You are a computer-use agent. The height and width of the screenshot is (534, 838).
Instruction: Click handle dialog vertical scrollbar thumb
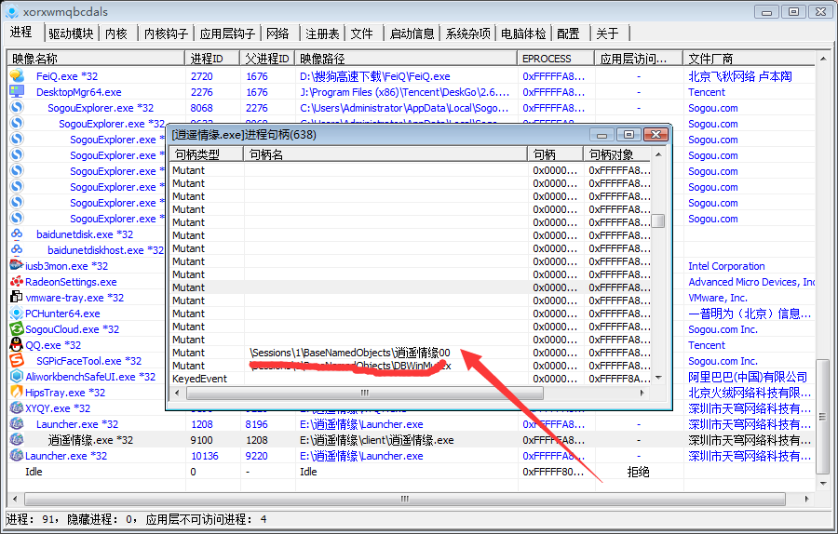pos(658,221)
